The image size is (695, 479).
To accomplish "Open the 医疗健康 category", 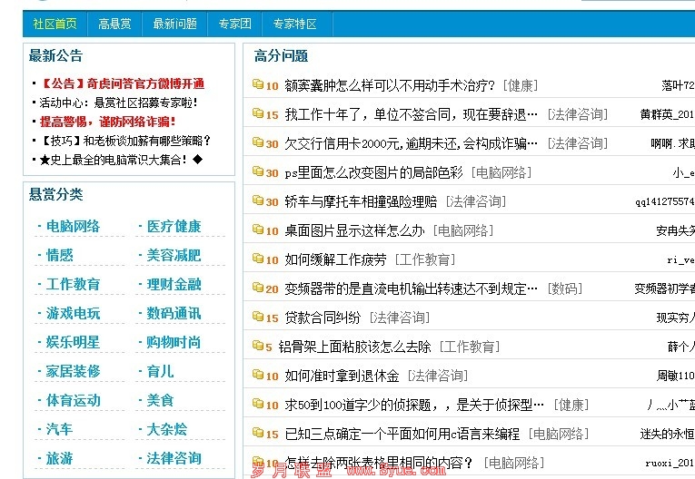I will (x=174, y=226).
